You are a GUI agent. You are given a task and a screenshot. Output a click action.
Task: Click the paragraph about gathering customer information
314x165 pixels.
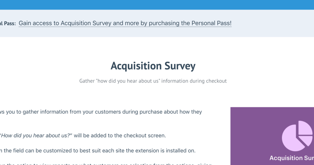101,112
